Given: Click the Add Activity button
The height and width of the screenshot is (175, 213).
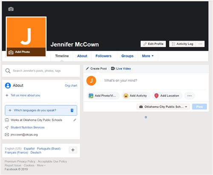Looking at the screenshot, I should 136,96.
